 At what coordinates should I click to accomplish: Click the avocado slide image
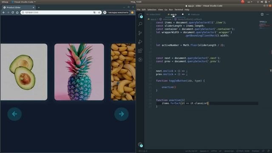pyautogui.click(x=24, y=72)
